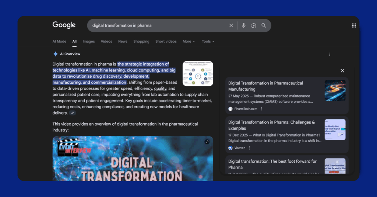Switch to Images tab
377x197 pixels.
(x=89, y=41)
